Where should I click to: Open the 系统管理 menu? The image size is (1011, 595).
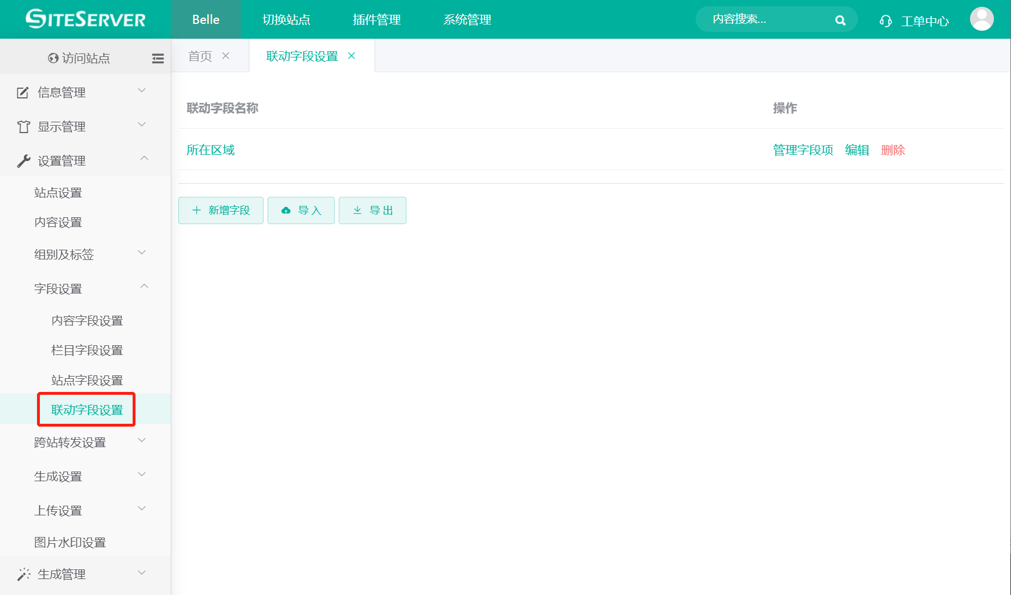(x=467, y=19)
